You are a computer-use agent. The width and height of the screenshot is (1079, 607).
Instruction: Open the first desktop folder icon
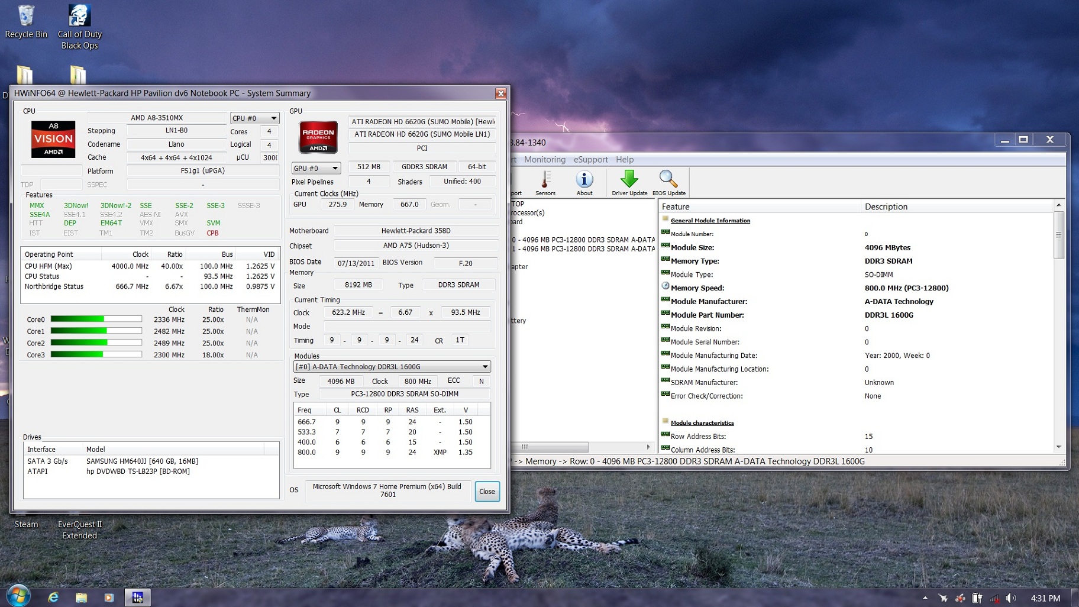tap(25, 75)
